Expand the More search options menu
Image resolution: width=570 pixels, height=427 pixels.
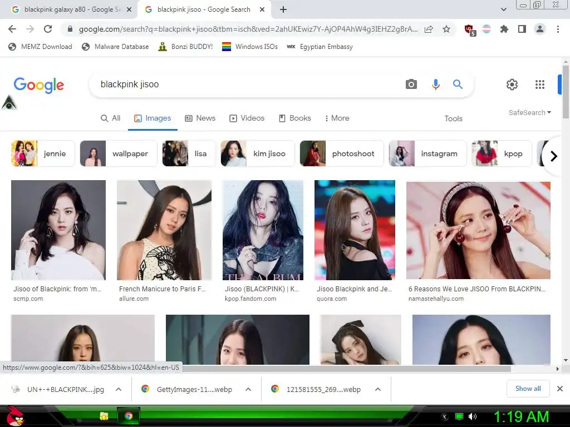click(x=337, y=118)
